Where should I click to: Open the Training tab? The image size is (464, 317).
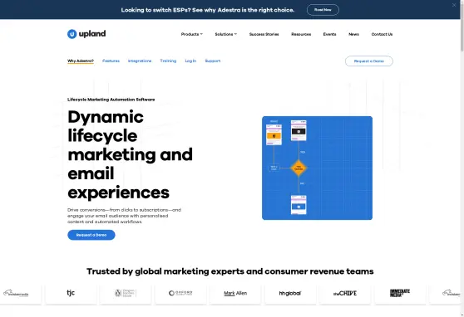click(168, 61)
